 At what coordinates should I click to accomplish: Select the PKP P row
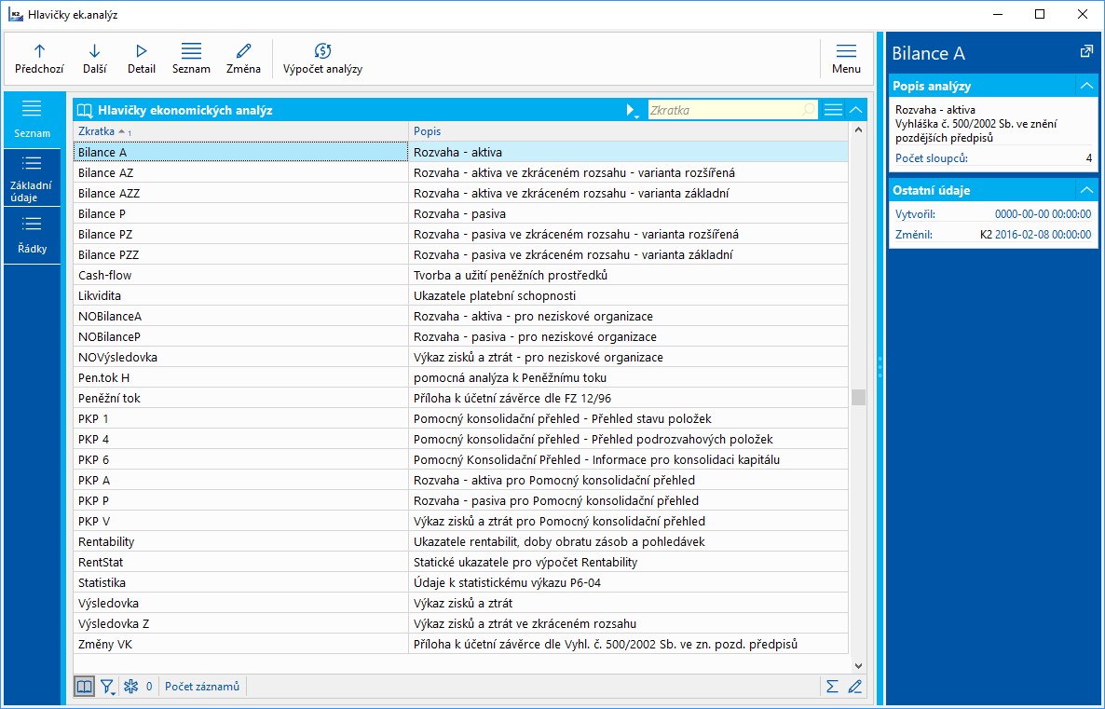(461, 500)
